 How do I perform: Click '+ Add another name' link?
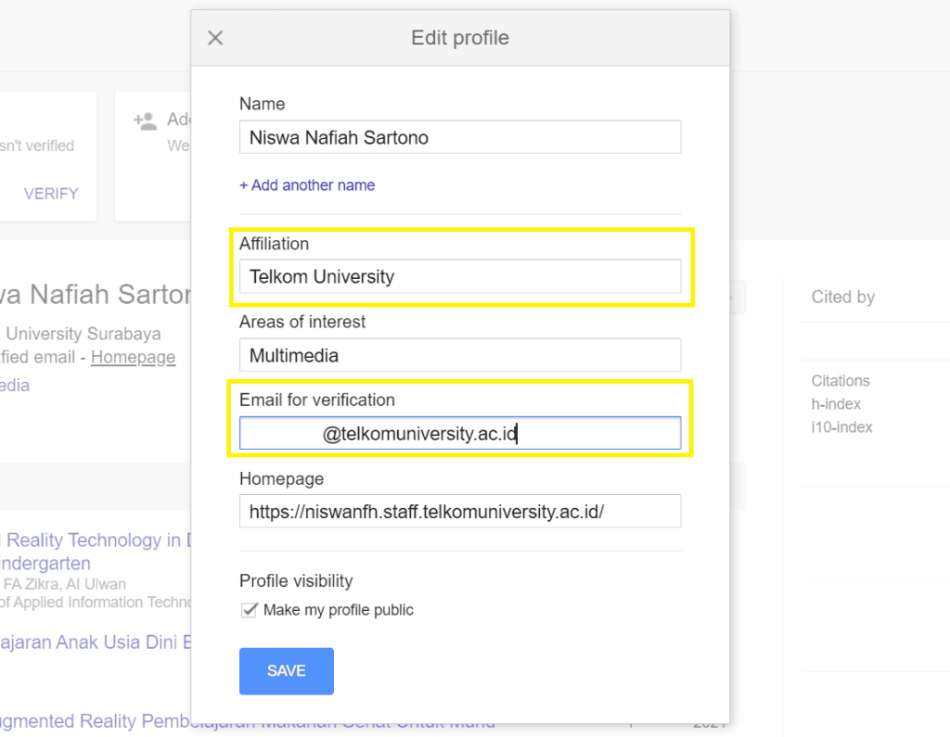tap(307, 185)
